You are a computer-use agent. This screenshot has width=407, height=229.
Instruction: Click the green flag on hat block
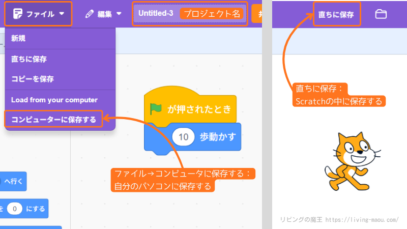click(x=155, y=109)
